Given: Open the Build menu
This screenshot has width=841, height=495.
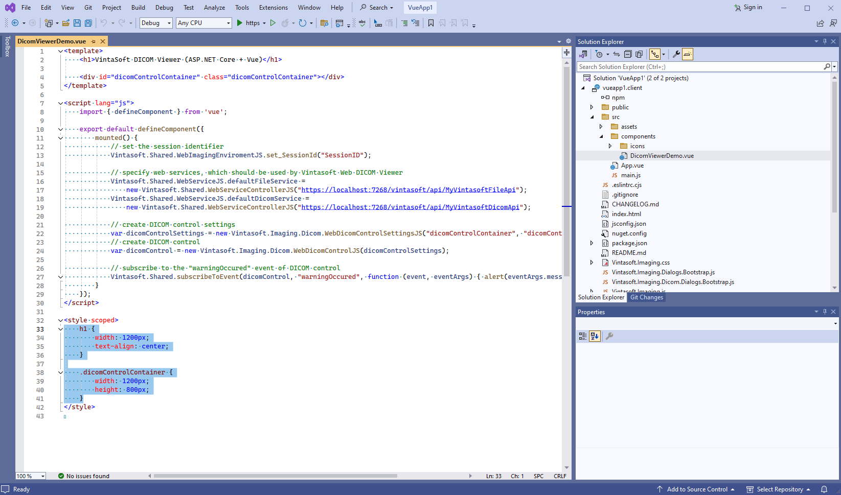Looking at the screenshot, I should 138,8.
